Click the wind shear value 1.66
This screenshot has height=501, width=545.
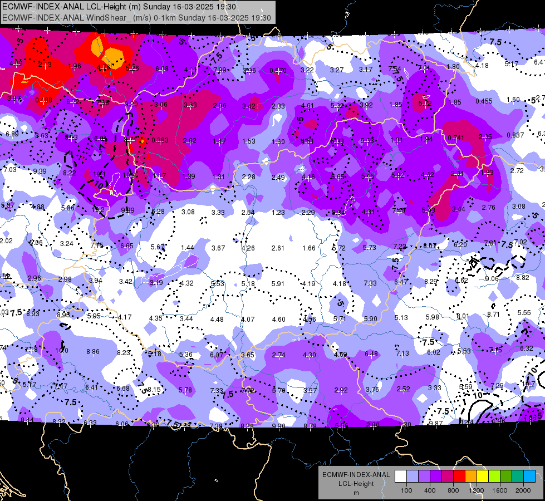point(308,248)
